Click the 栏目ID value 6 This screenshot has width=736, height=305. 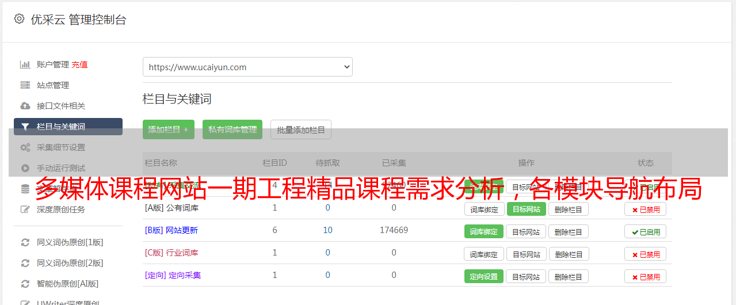[274, 230]
